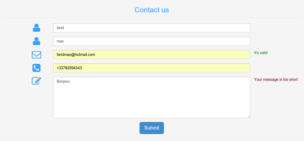Click inside the message textarea with Bonjour
Image resolution: width=304 pixels, height=141 pixels.
coord(152,97)
